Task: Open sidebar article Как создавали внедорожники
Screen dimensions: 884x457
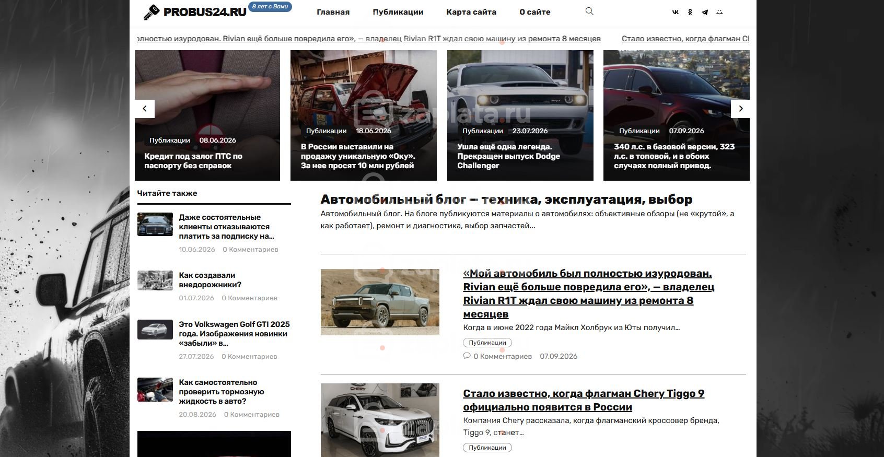Action: tap(210, 280)
